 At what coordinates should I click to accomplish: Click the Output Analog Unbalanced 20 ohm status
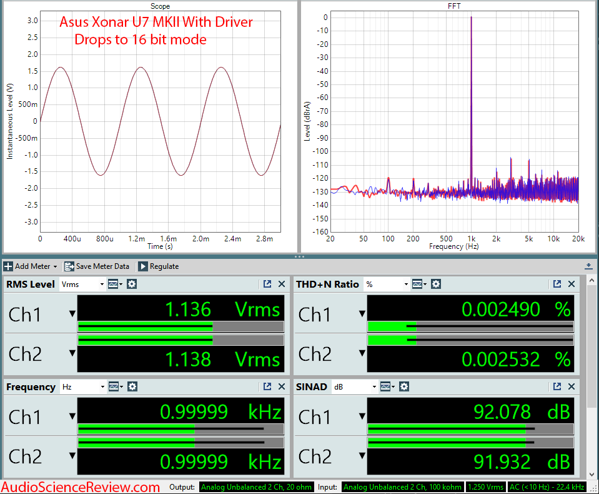pyautogui.click(x=256, y=487)
